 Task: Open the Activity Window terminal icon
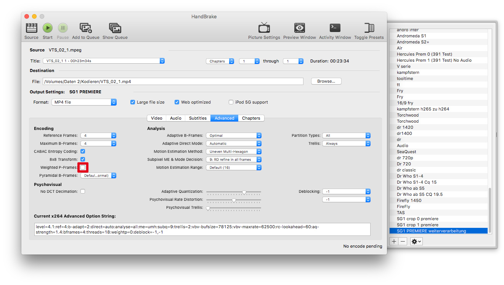[335, 28]
